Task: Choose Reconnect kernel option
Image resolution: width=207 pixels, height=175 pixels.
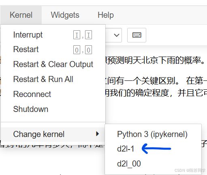Action: pyautogui.click(x=53, y=94)
